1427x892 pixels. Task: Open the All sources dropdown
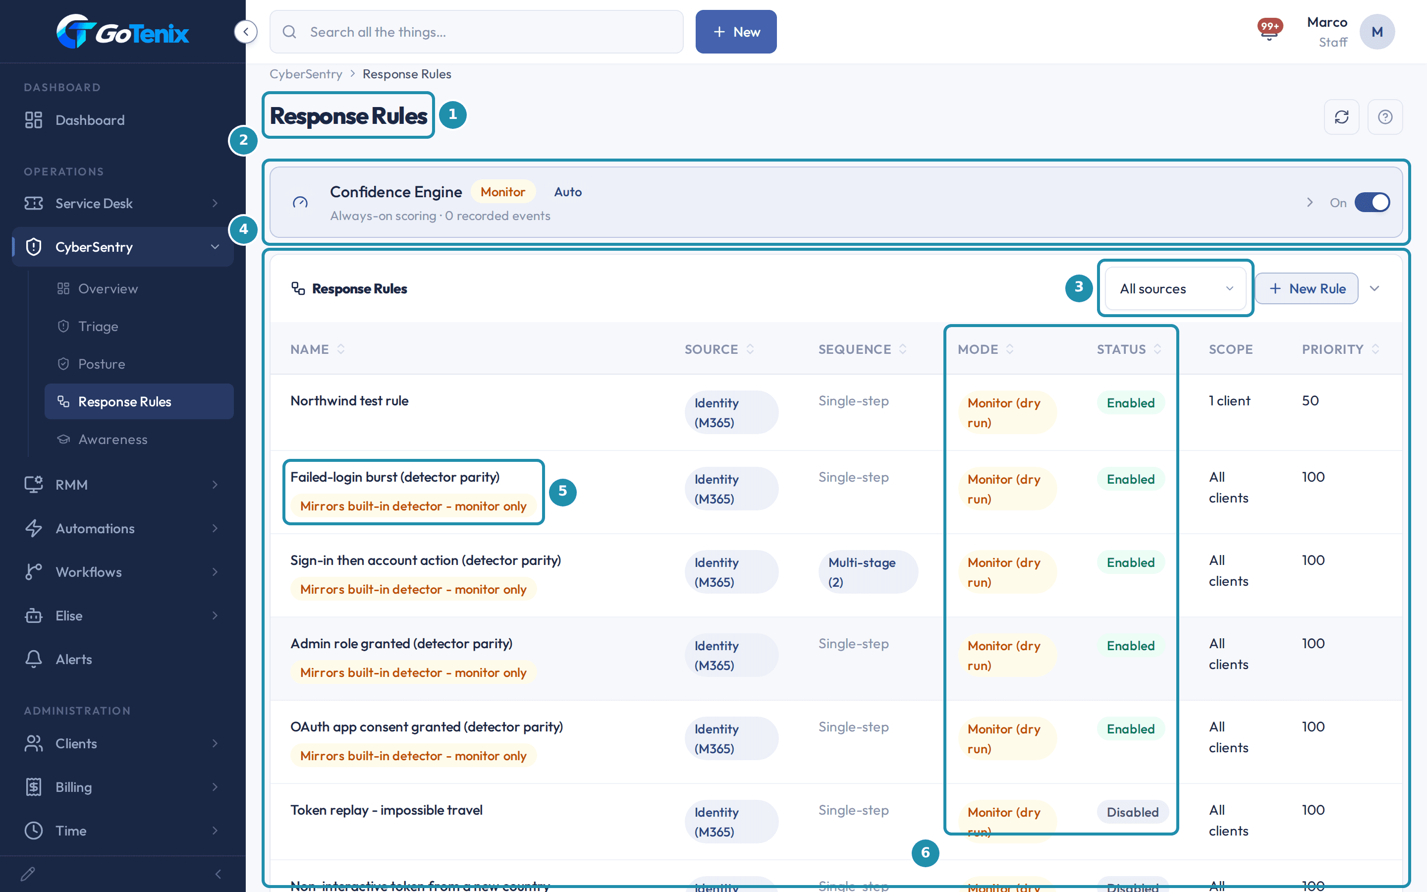(1175, 288)
